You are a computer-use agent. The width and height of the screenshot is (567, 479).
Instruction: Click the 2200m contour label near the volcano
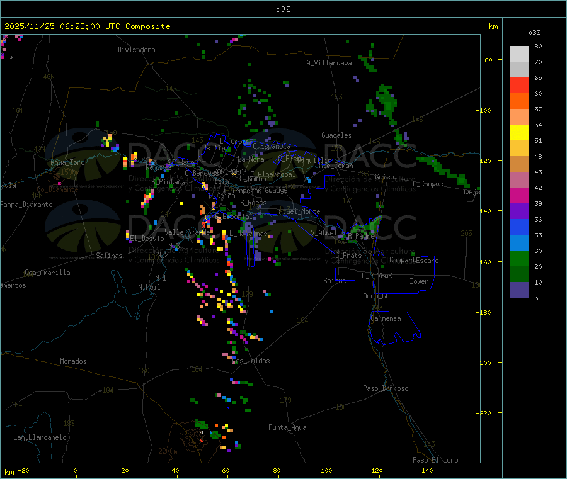pos(168,451)
